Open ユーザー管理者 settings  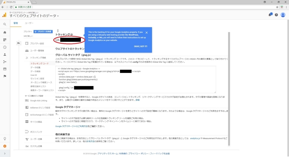pos(37,51)
